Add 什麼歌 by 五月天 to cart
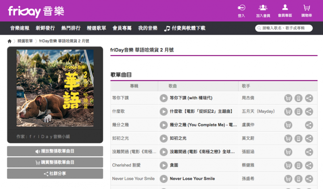 288,111
